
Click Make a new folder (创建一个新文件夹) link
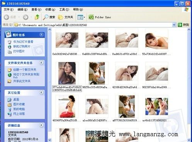[x=25, y=70]
